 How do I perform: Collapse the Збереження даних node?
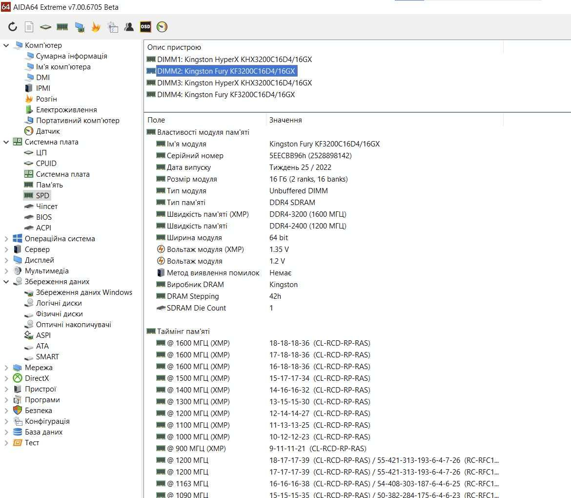[x=6, y=282]
